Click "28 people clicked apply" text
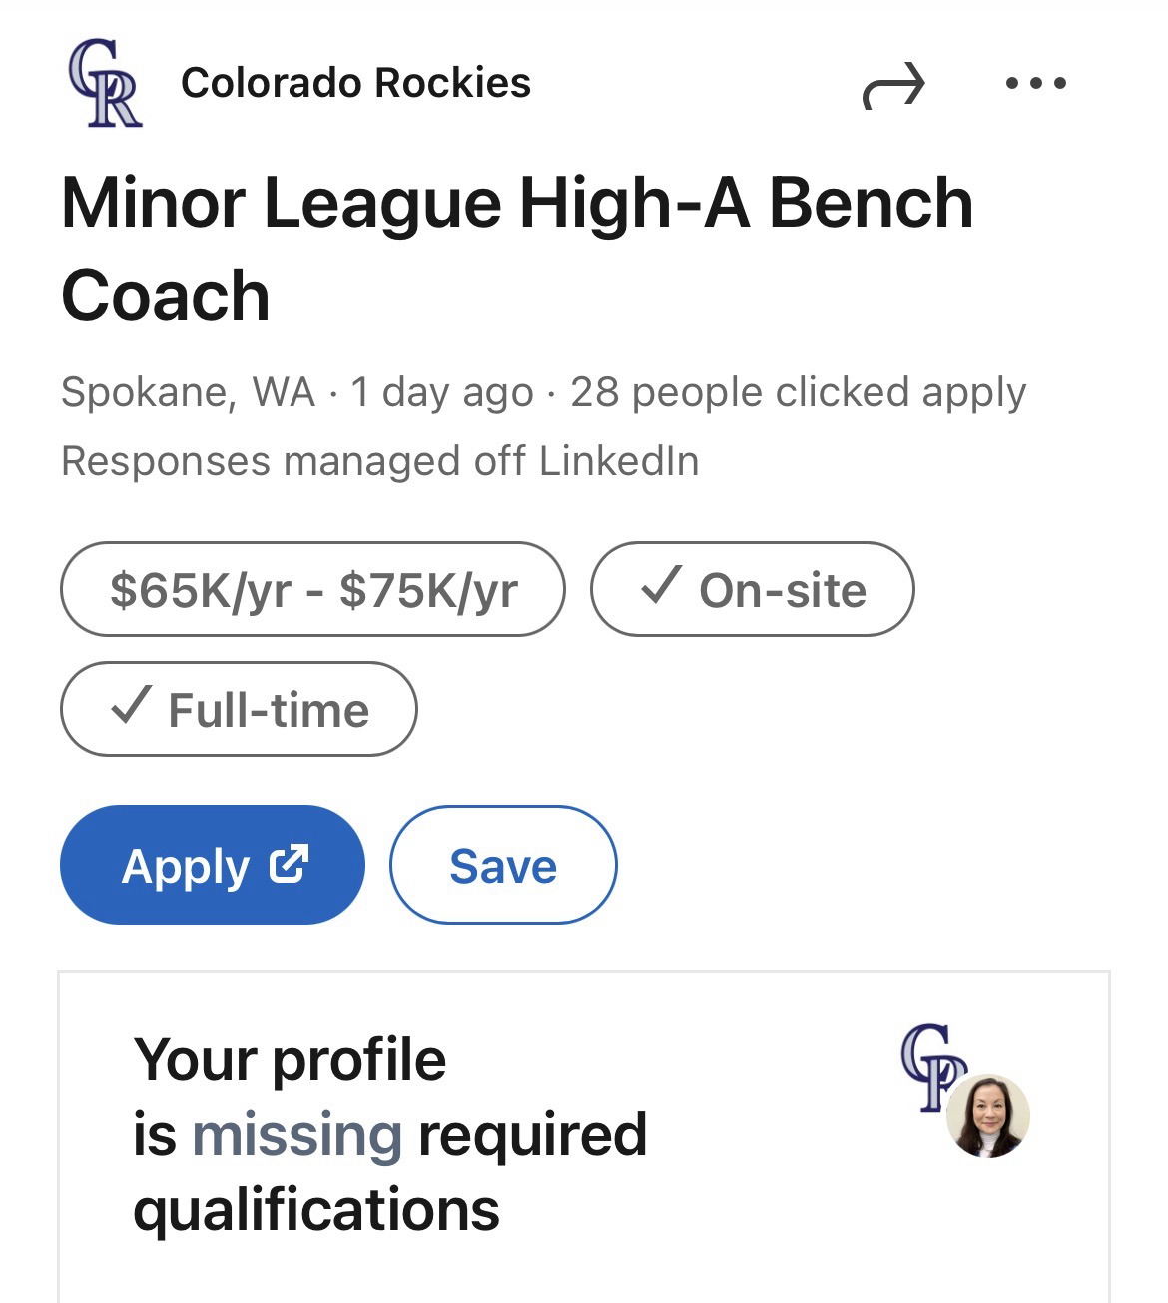 tap(798, 392)
